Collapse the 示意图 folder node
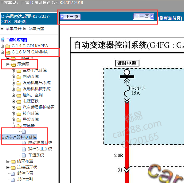This screenshot has width=184, height=183. [x=8, y=64]
